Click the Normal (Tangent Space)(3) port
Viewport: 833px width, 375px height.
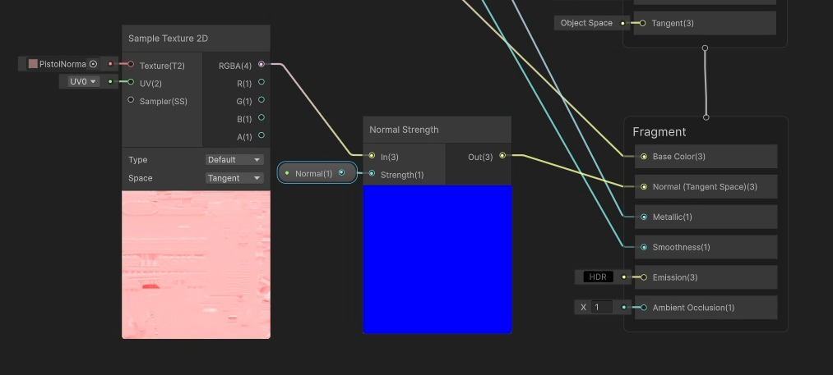pyautogui.click(x=644, y=187)
